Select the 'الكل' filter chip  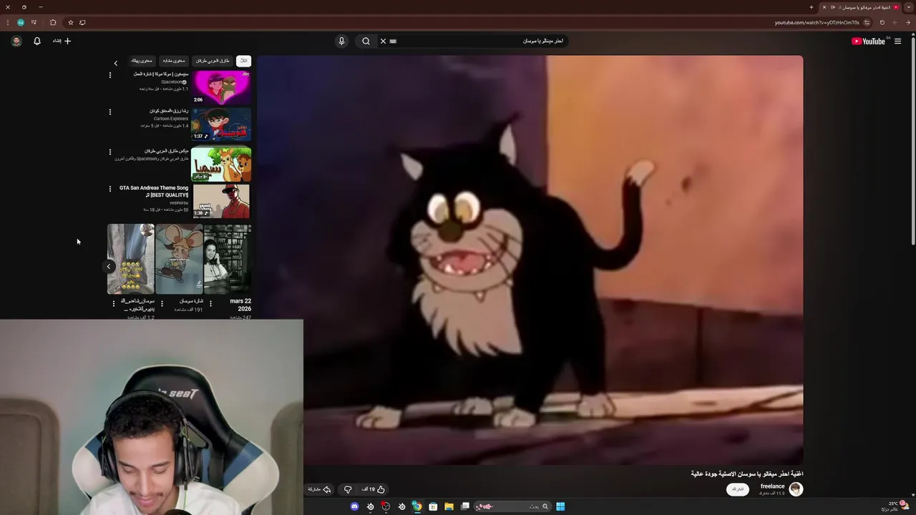(x=243, y=61)
